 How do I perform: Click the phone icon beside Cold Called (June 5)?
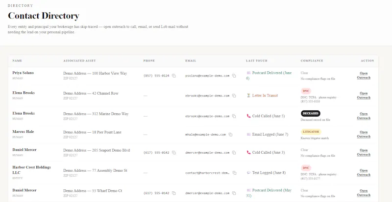(x=248, y=116)
